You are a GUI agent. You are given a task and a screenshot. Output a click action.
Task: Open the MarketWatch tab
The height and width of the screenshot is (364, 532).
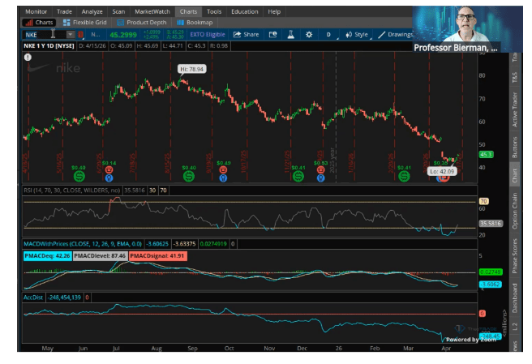[152, 11]
